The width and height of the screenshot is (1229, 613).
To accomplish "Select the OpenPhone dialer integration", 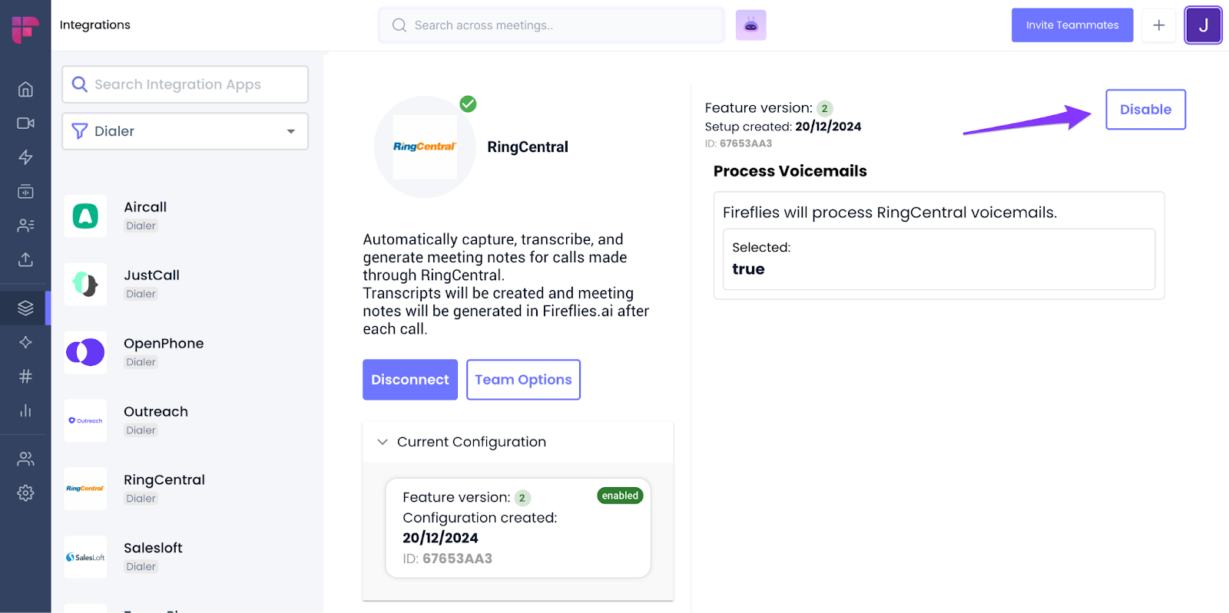I will 163,351.
